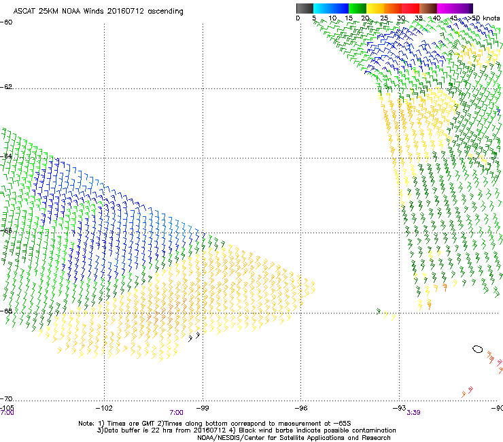Click the orange 25-30 knots color segment
503x442 pixels.
[393, 8]
